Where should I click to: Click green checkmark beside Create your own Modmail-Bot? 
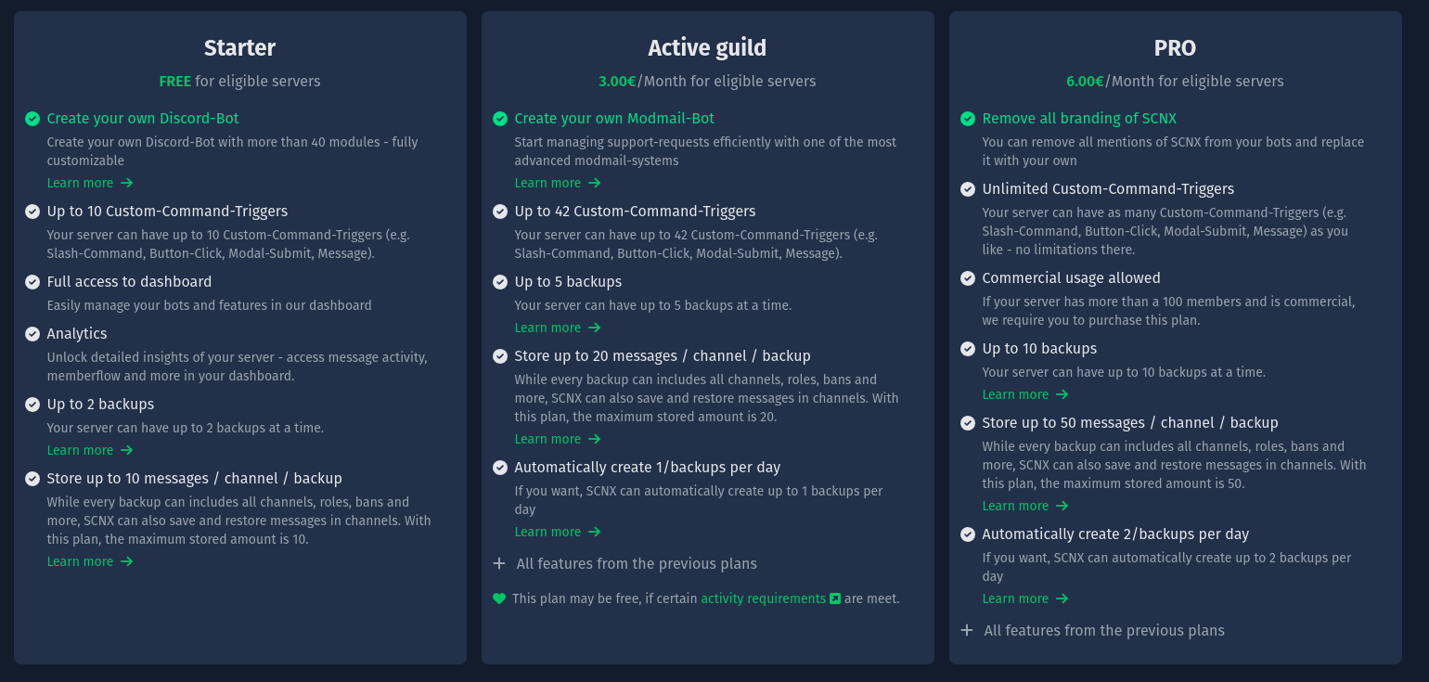point(500,119)
